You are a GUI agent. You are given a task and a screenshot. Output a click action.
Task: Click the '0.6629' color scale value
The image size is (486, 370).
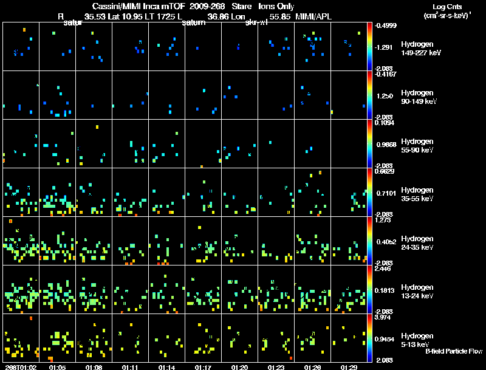pos(385,171)
